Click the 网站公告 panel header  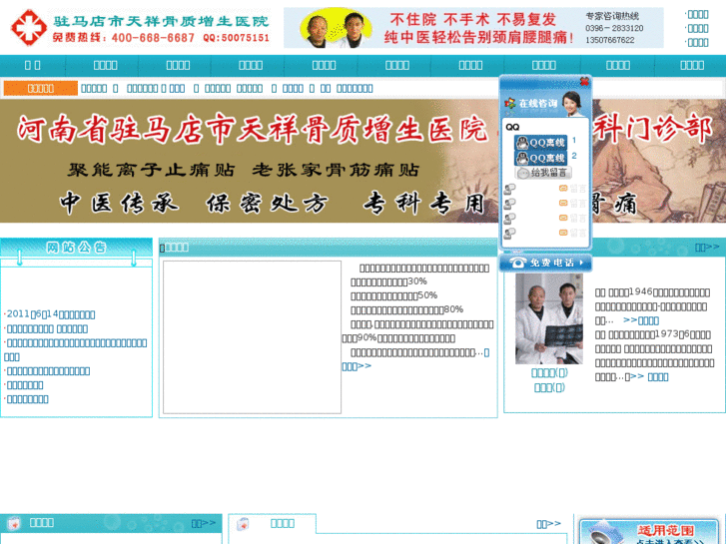[x=77, y=248]
